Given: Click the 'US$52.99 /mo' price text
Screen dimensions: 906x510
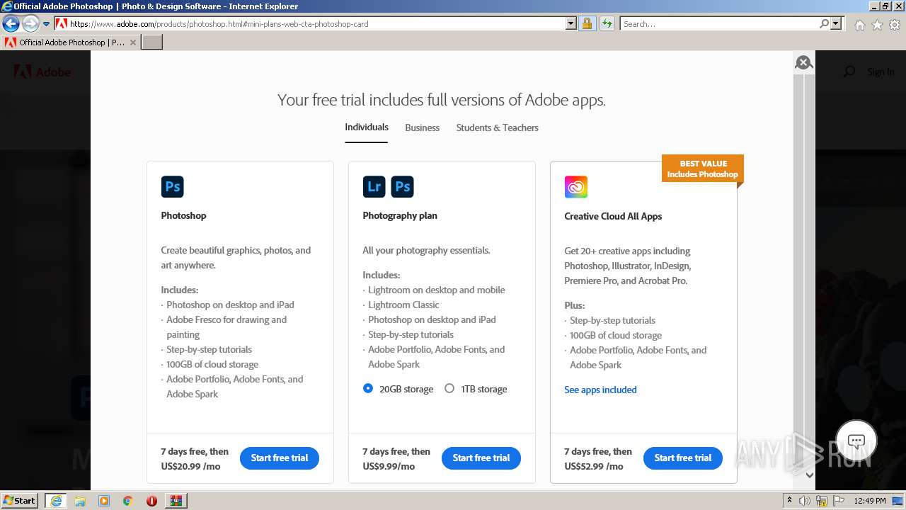Looking at the screenshot, I should point(594,466).
